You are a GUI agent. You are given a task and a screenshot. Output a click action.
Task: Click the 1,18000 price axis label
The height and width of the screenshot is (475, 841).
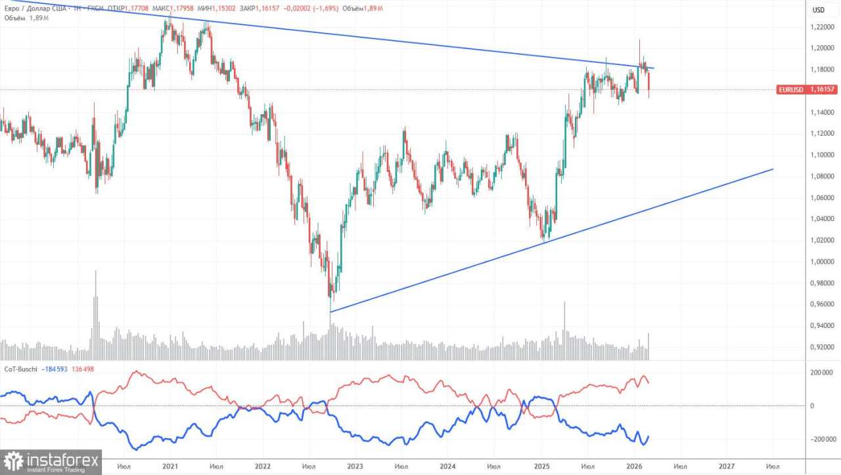coord(824,70)
